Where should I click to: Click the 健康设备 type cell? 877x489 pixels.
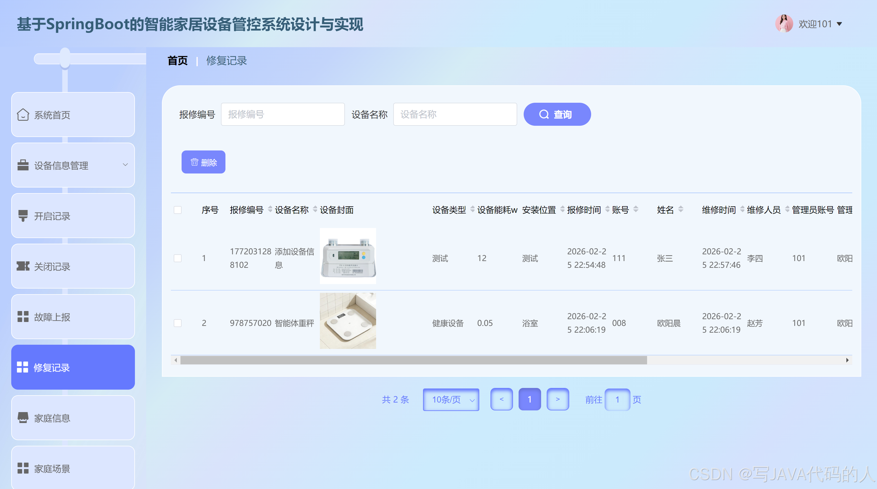tap(448, 323)
